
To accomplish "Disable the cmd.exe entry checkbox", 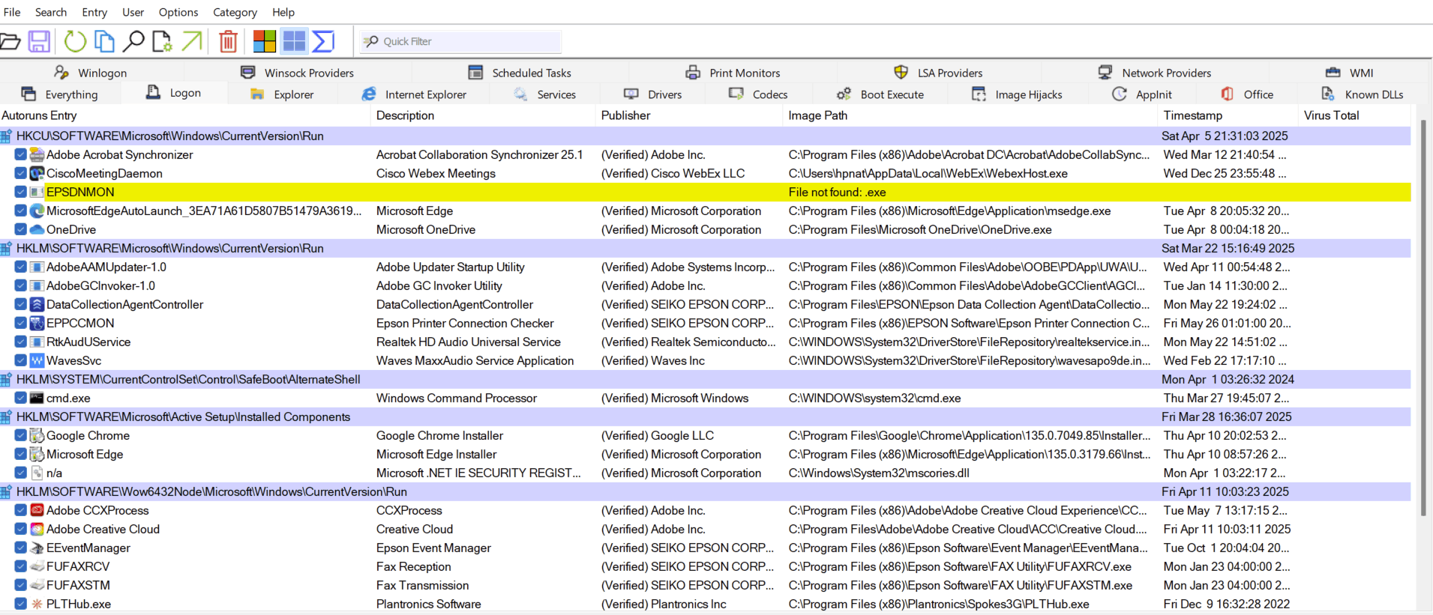I will point(21,398).
